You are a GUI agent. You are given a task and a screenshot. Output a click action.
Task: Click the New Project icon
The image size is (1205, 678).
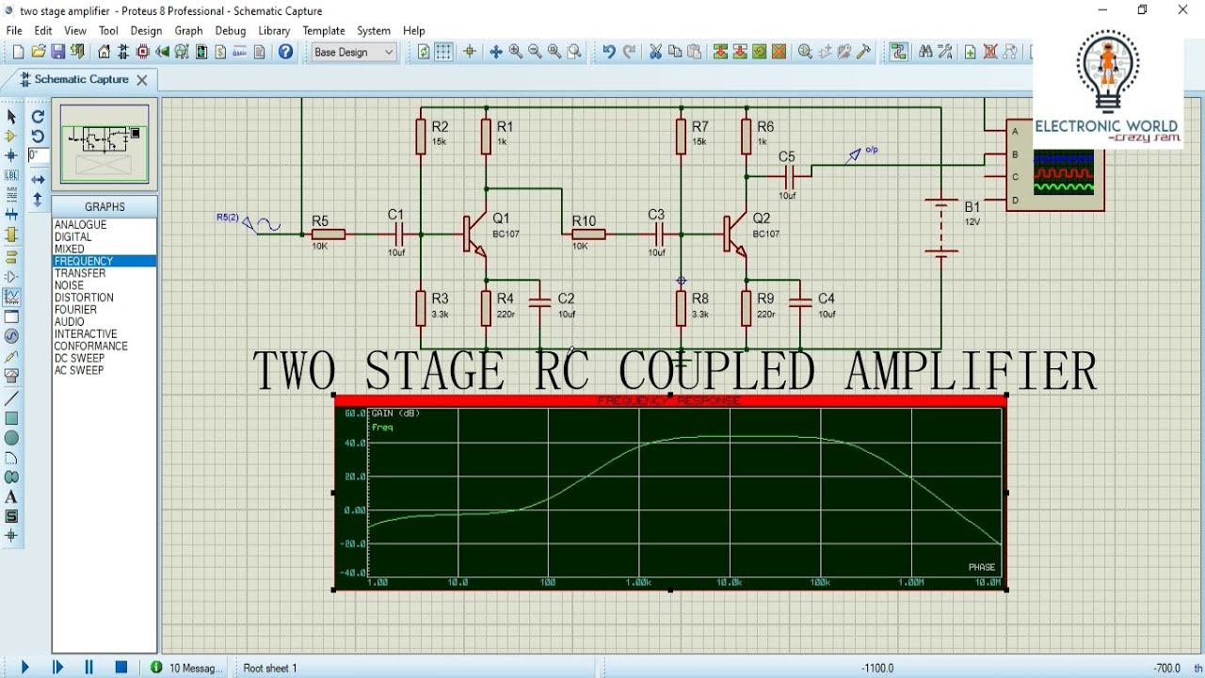18,52
